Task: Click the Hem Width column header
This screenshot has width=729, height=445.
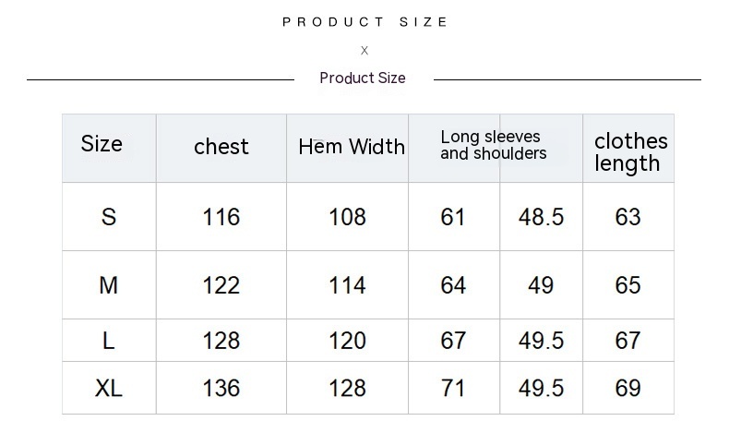Action: (352, 147)
